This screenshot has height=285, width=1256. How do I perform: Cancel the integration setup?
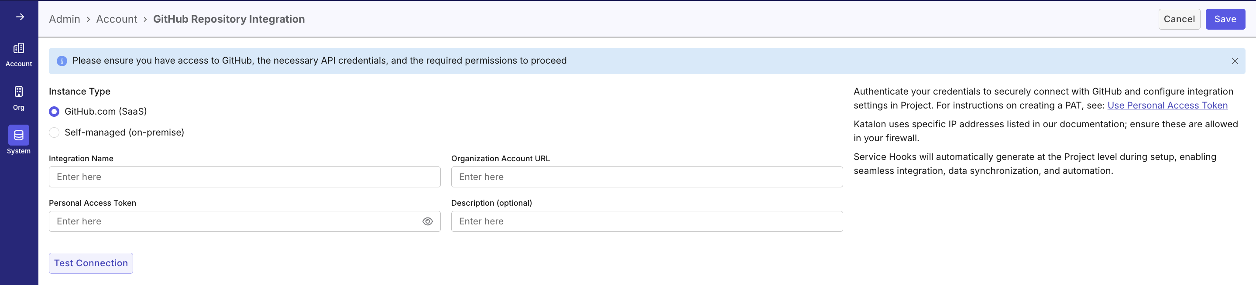coord(1179,19)
